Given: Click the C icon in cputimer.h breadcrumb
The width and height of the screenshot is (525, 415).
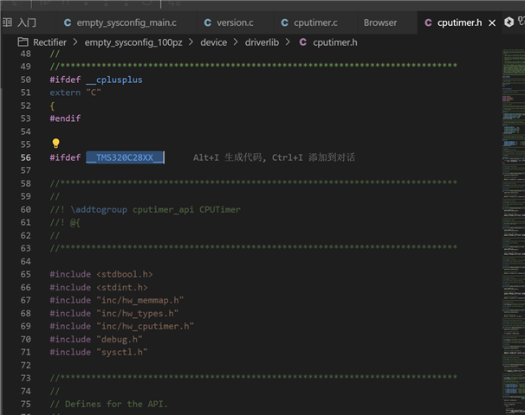Looking at the screenshot, I should (x=302, y=41).
